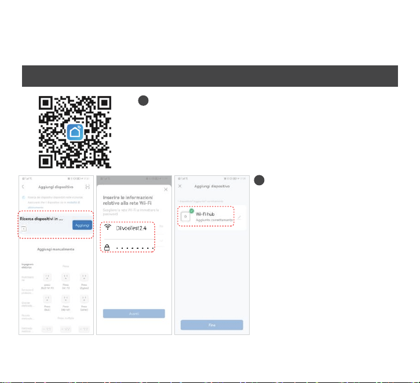Click 'Inserire le informazioni relative alla rete Wi-Fi' heading
This screenshot has height=383, width=420.
pos(128,200)
